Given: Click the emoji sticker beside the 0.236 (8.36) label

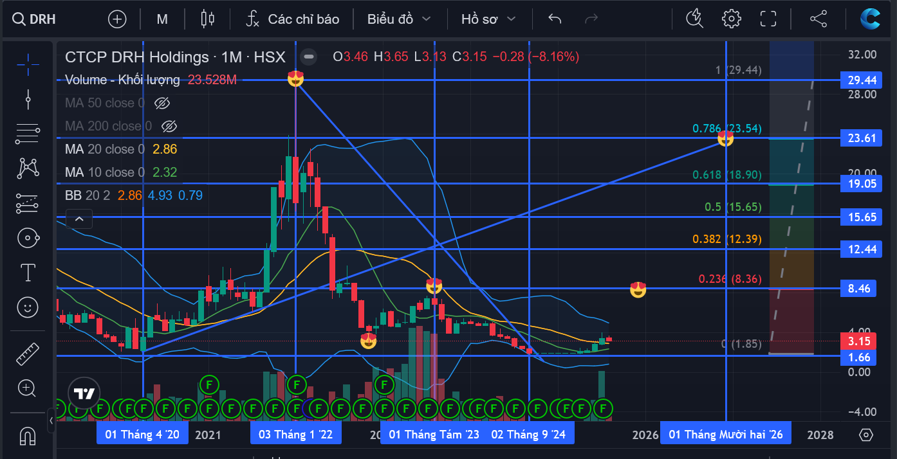Looking at the screenshot, I should [x=638, y=289].
